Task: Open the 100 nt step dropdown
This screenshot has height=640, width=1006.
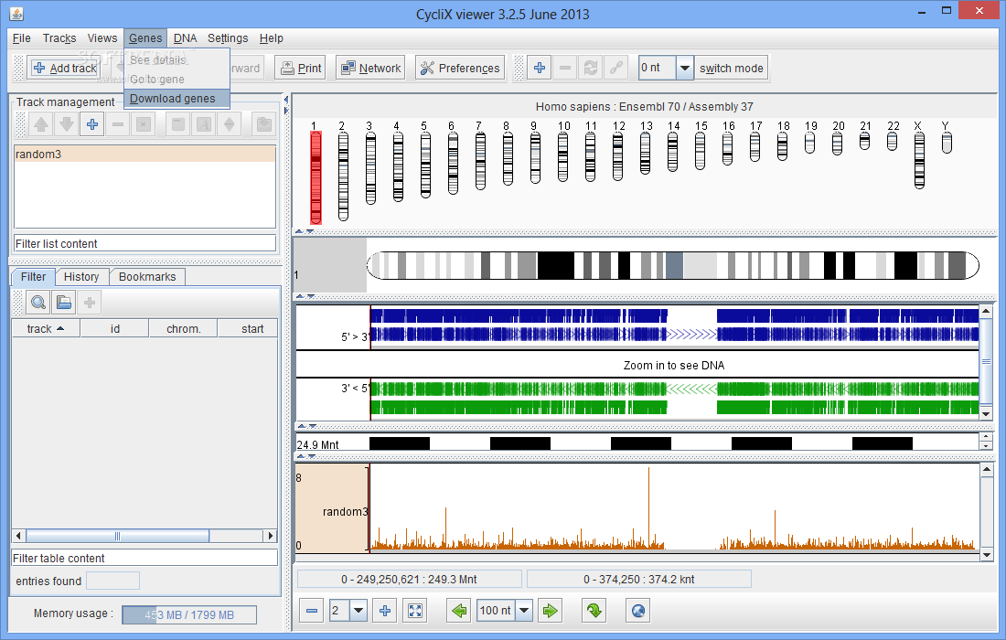Action: (x=524, y=611)
